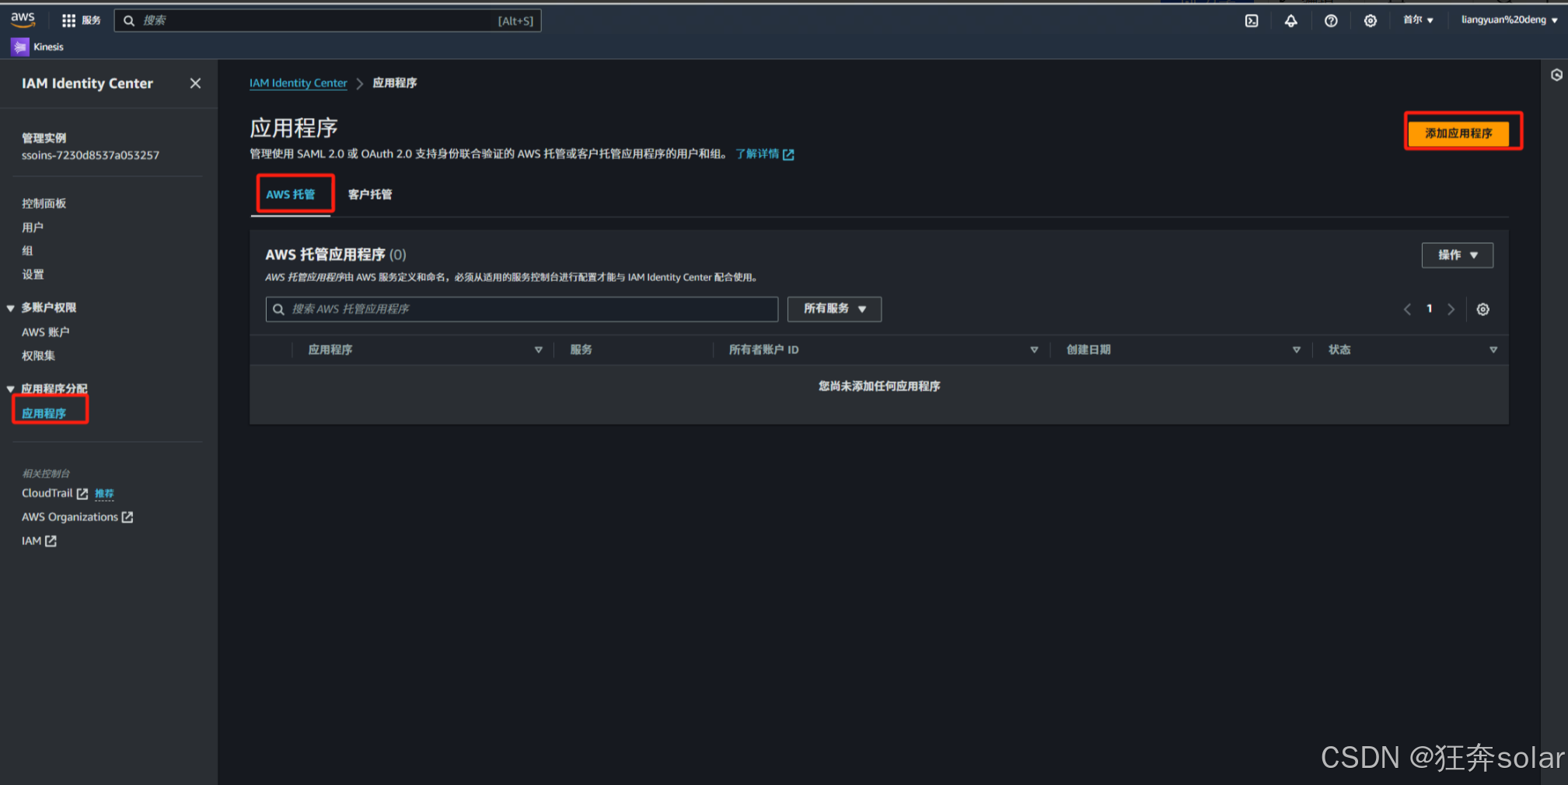Sort by 创建日期 column arrow
This screenshot has width=1568, height=785.
point(1297,350)
